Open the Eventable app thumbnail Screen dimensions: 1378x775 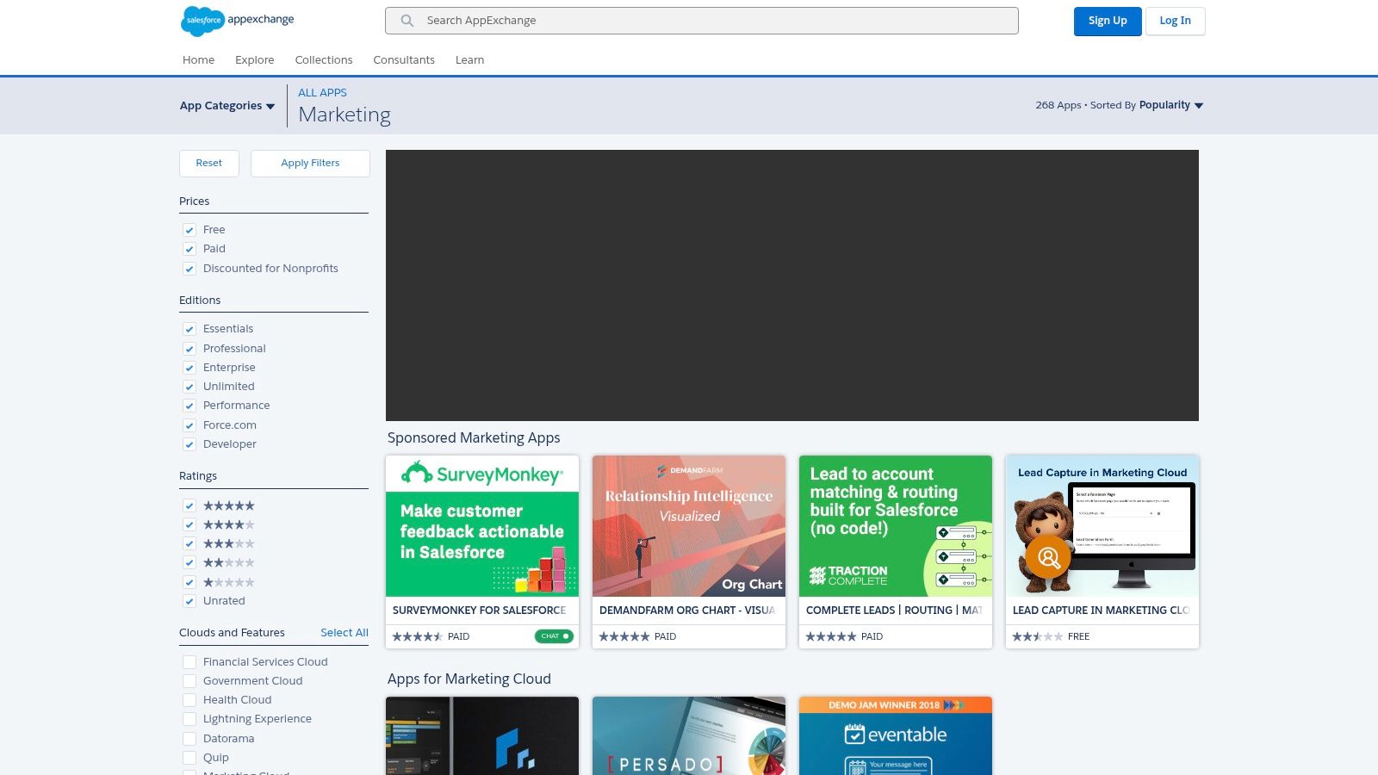(896, 736)
